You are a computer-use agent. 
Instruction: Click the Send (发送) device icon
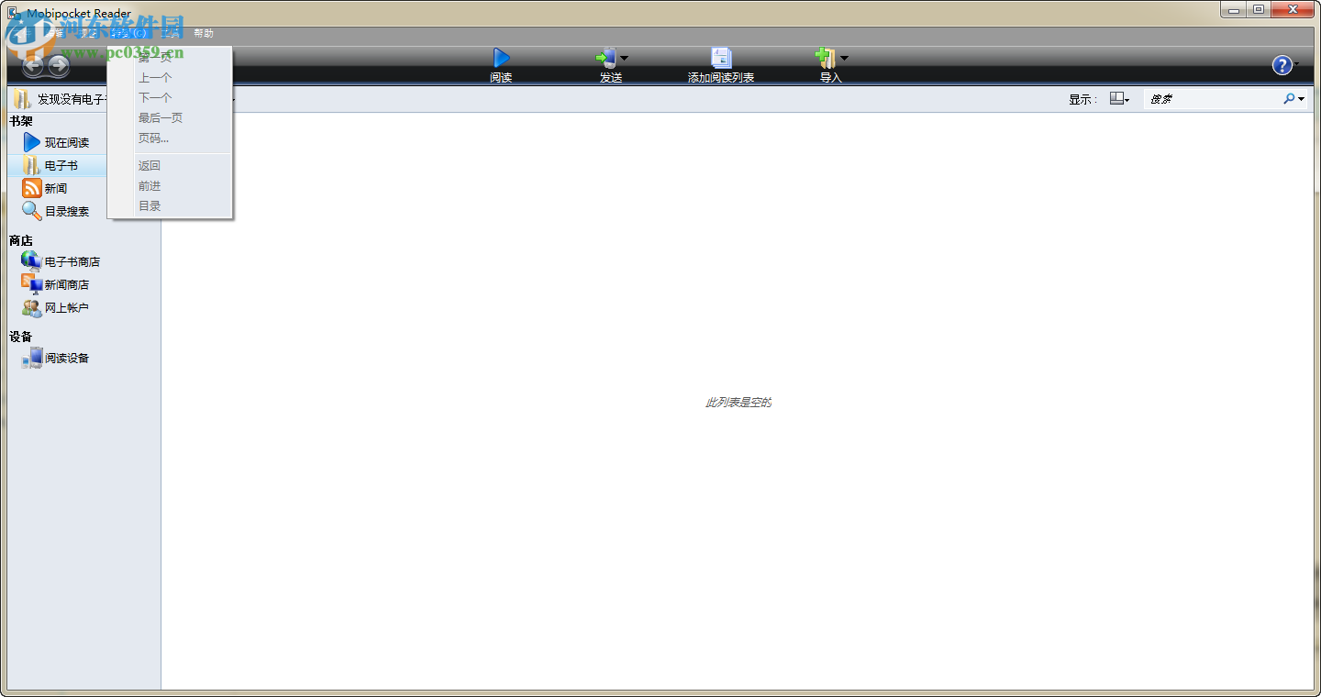(x=606, y=59)
